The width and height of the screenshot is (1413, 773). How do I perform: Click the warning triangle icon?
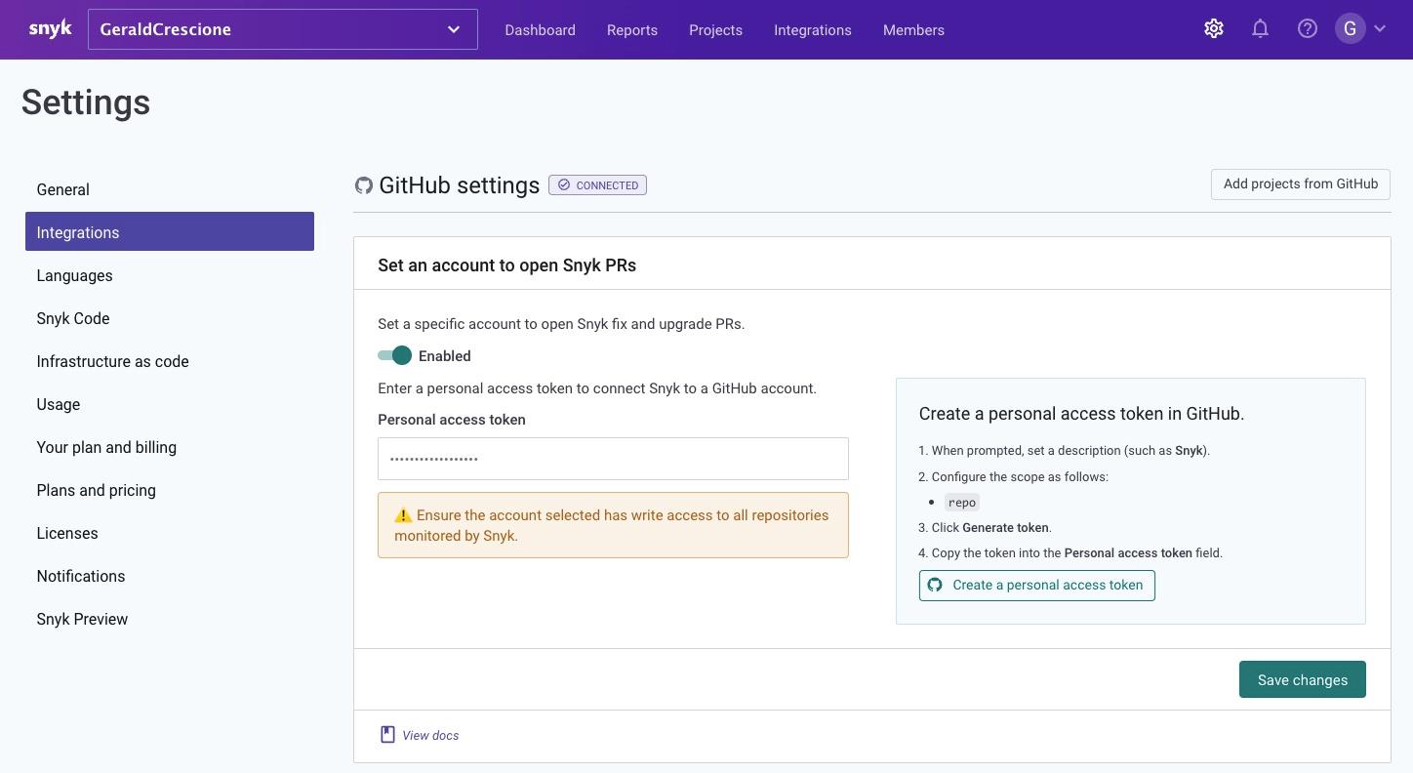[x=403, y=515]
